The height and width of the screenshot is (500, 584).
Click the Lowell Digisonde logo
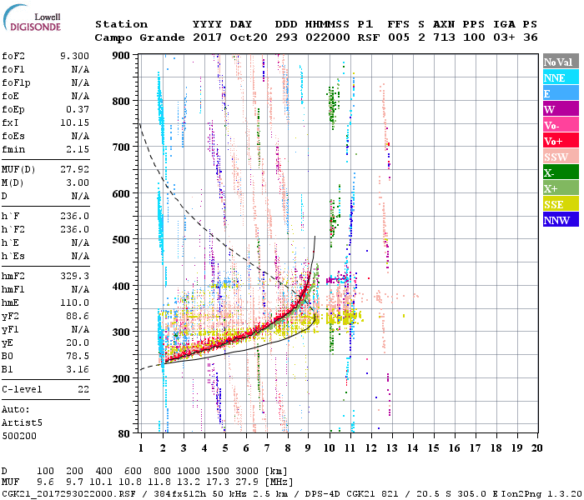tap(33, 17)
